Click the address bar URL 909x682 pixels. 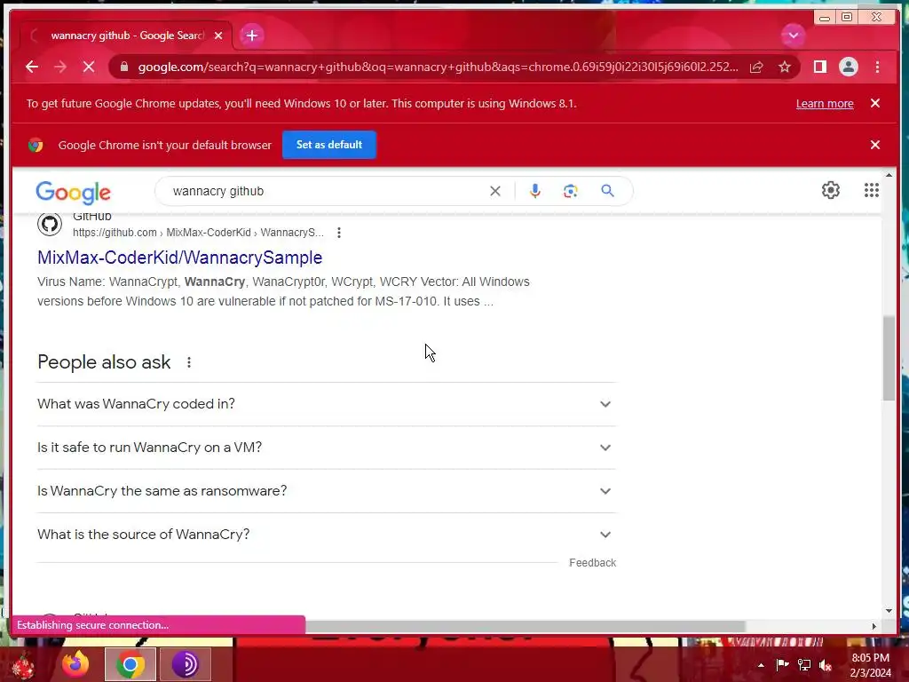tap(438, 67)
